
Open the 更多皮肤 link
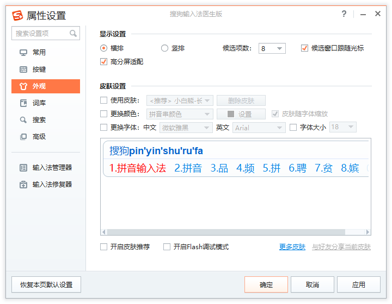tap(292, 247)
